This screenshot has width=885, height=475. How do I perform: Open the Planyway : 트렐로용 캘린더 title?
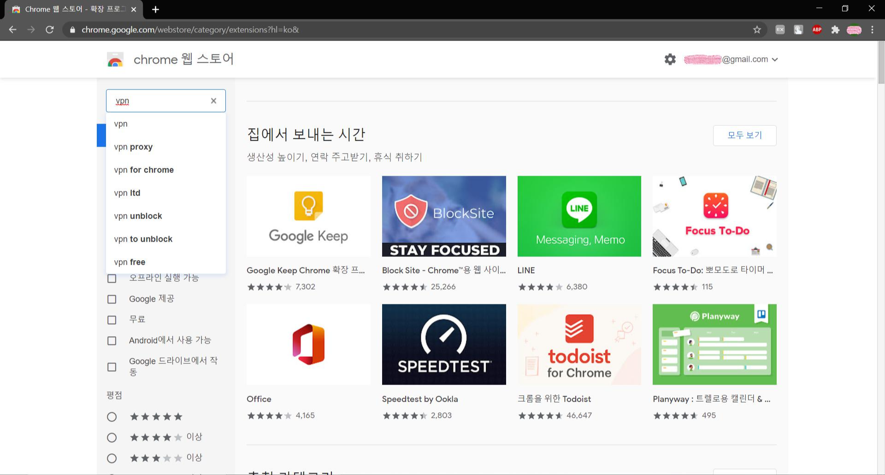pos(711,399)
